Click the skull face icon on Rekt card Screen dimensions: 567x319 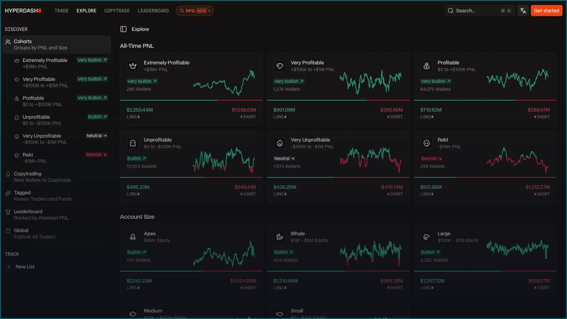click(x=427, y=143)
